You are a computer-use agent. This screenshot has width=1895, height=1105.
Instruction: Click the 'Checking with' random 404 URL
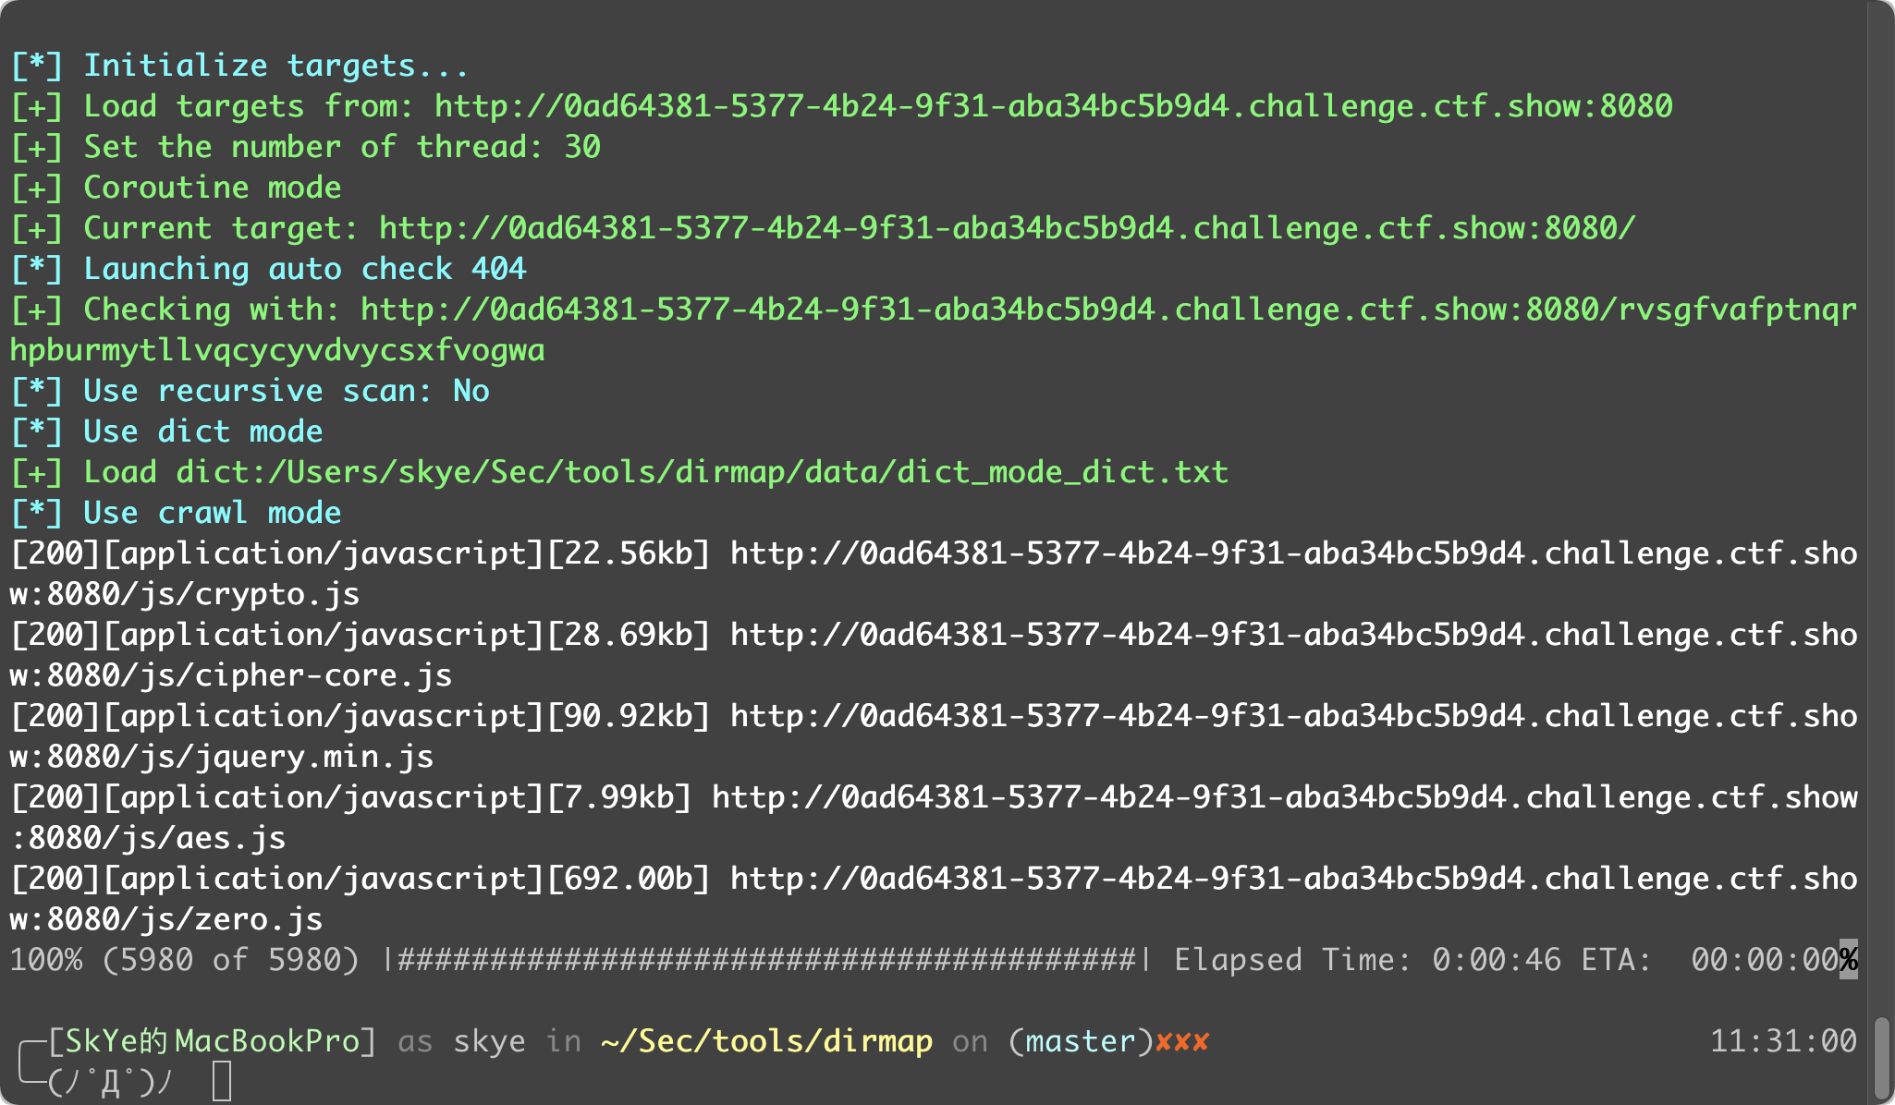click(x=934, y=330)
